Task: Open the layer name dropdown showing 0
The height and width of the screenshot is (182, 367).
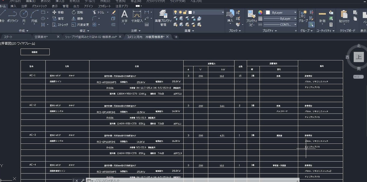Action: pyautogui.click(x=223, y=12)
